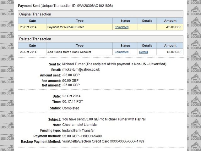Select the Payment for Michael Turner type cell
Image resolution: width=201 pixels, height=151 pixels.
66,27
